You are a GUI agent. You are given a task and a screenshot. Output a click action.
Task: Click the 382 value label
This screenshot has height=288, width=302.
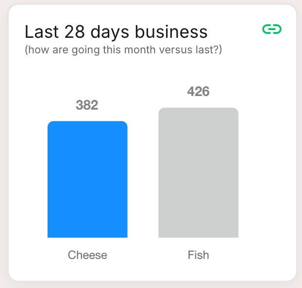87,105
